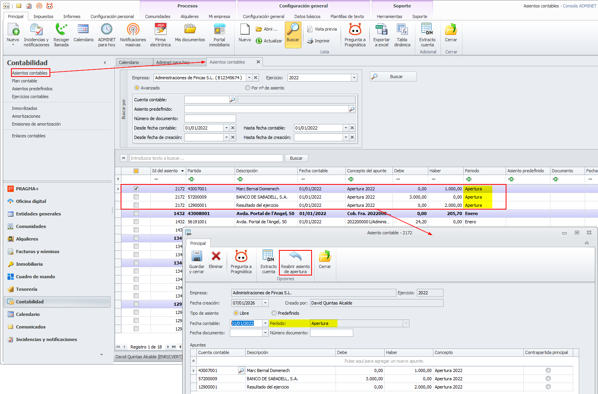Click the Buscar button beside Ejercicio
598x394 pixels.
pyautogui.click(x=393, y=77)
